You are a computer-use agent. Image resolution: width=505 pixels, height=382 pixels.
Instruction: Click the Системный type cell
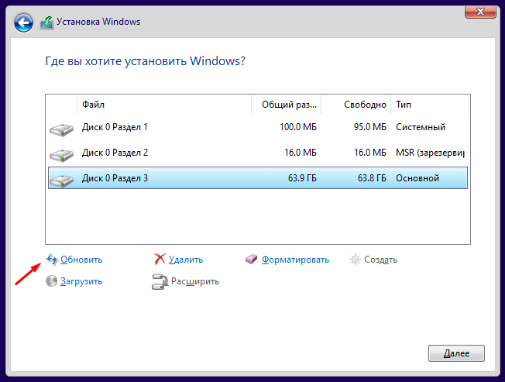click(x=421, y=127)
